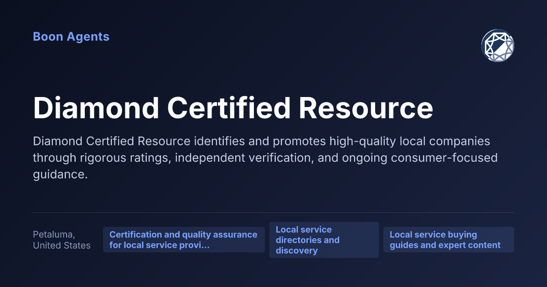Image resolution: width=547 pixels, height=287 pixels.
Task: Click the Boon Agents brand link
Action: [71, 37]
